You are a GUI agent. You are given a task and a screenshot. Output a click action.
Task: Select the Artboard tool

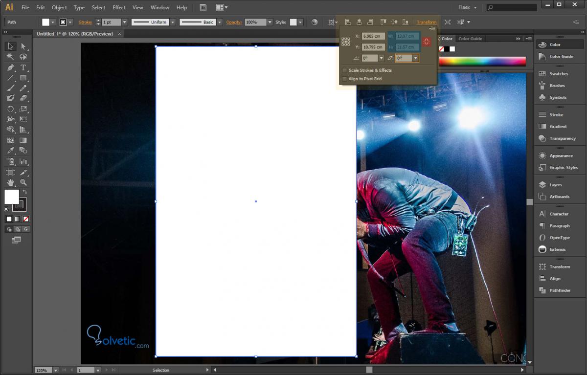click(10, 172)
